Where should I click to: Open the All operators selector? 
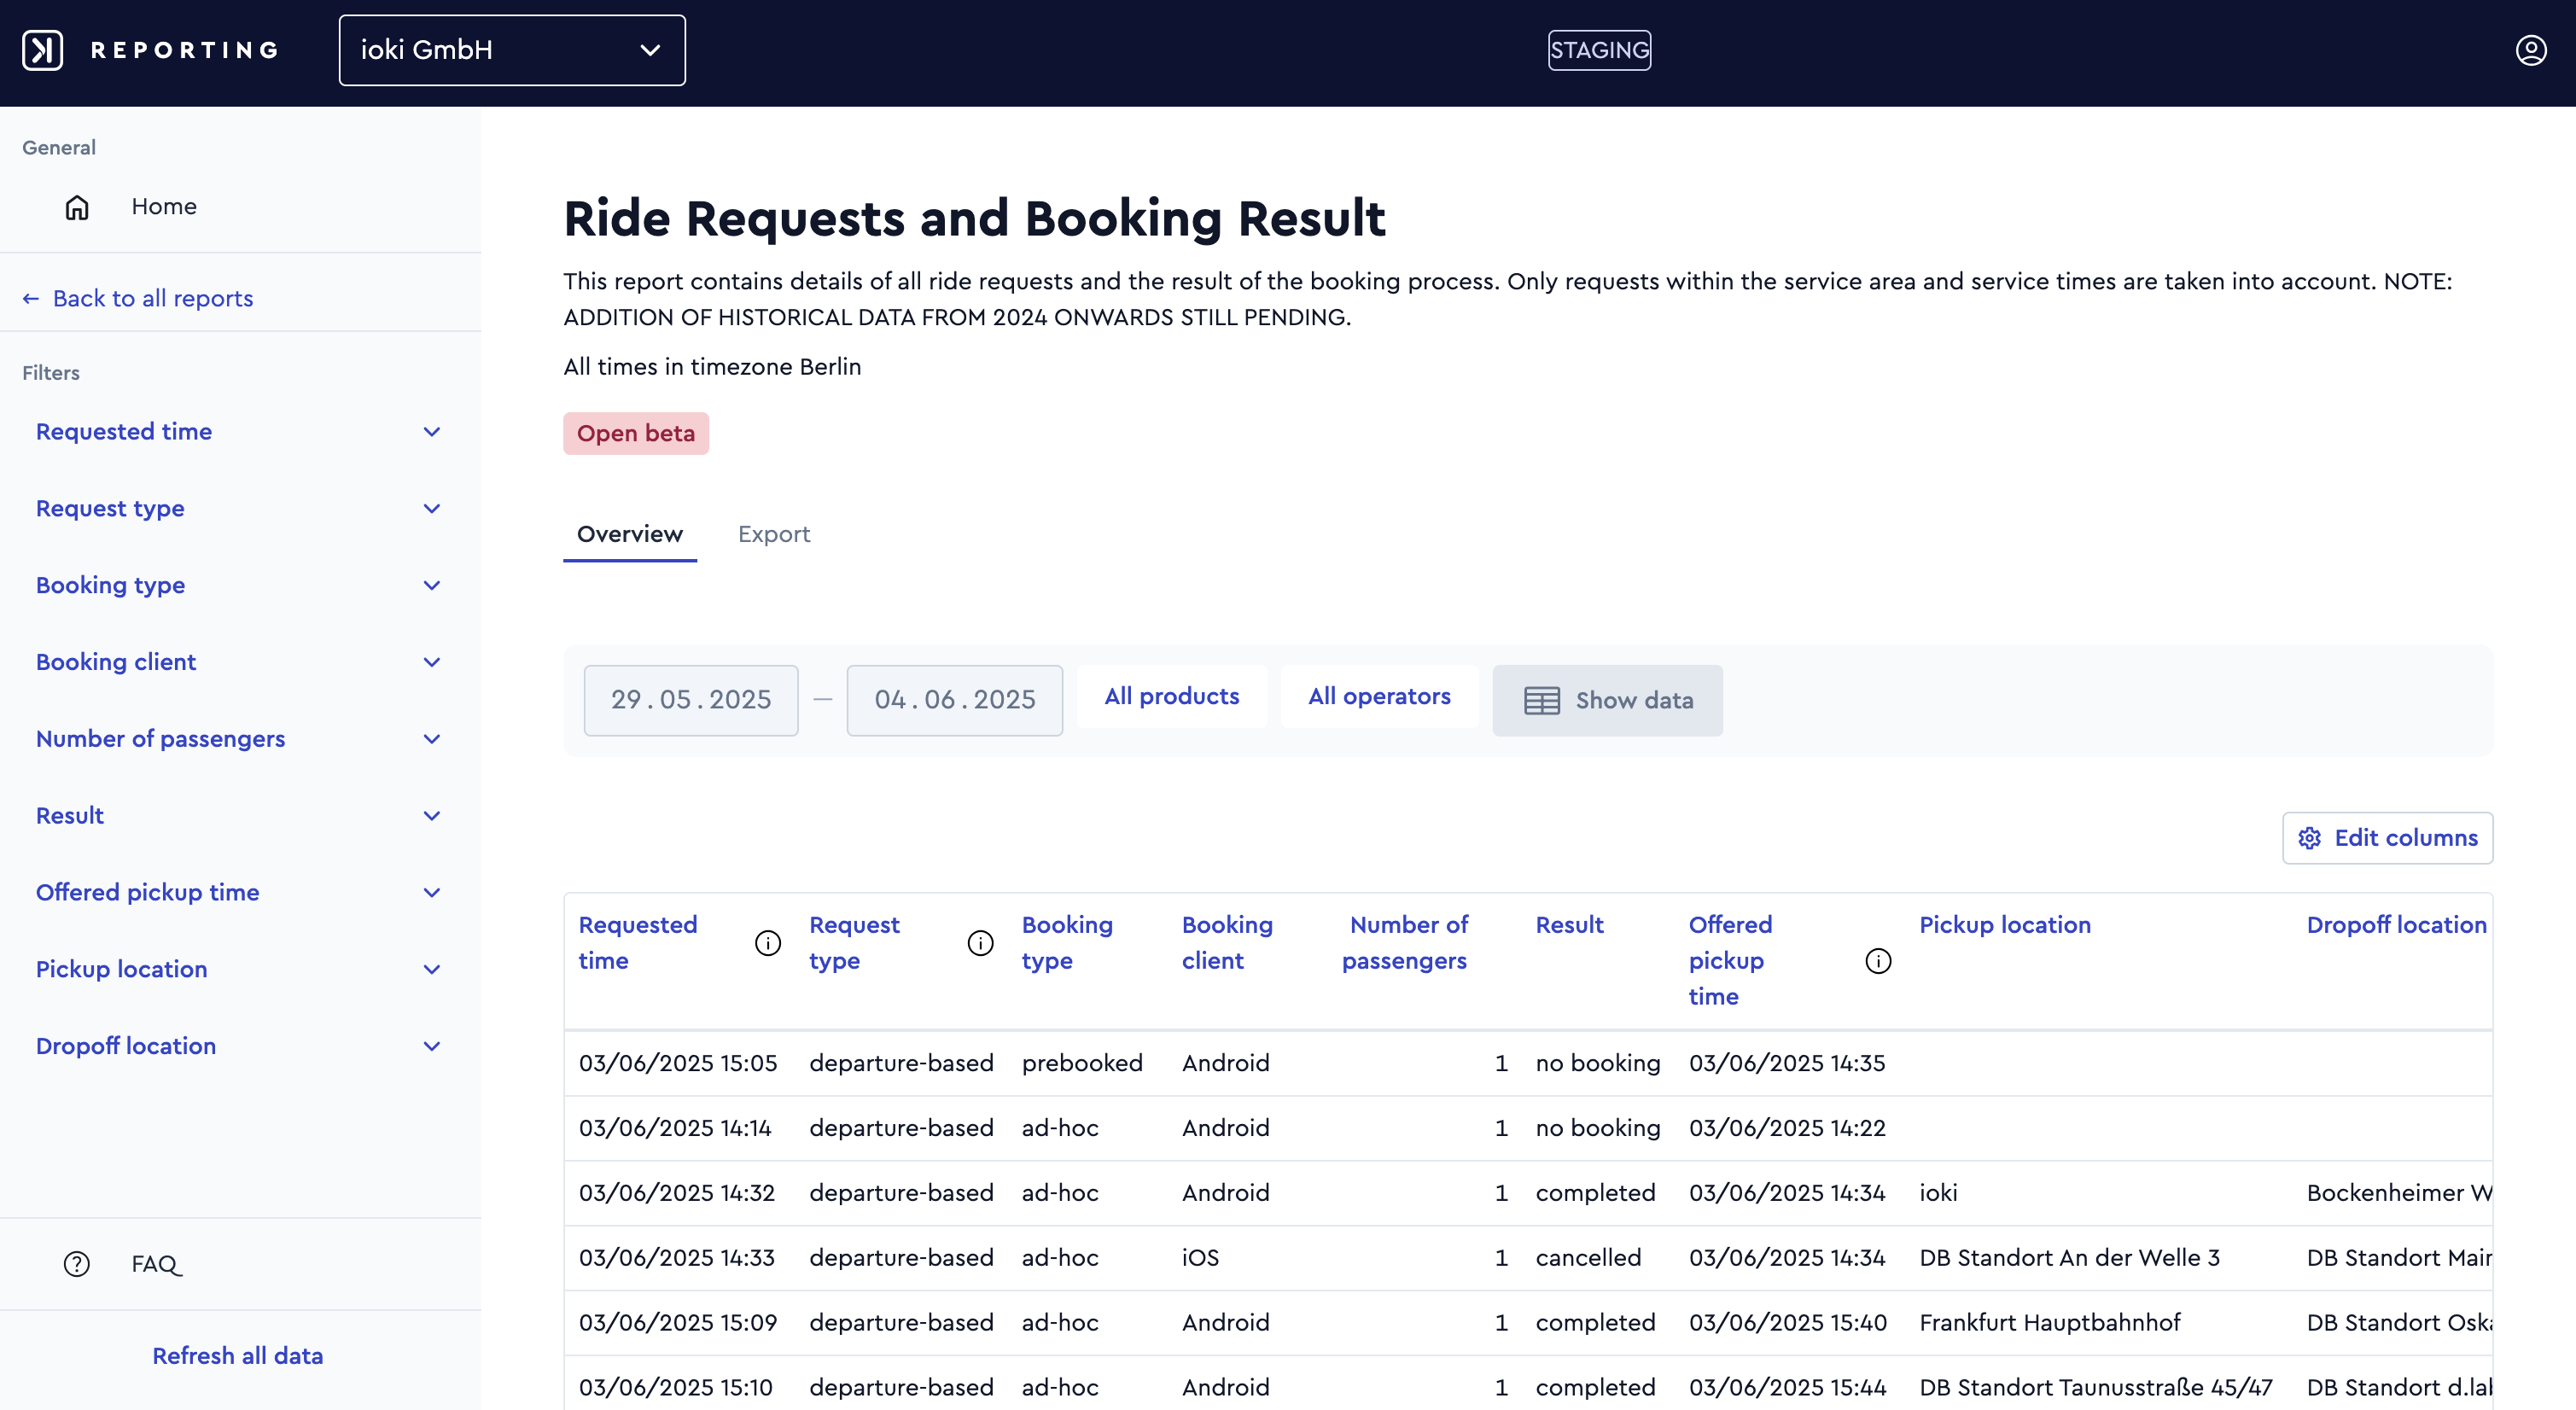pos(1379,697)
